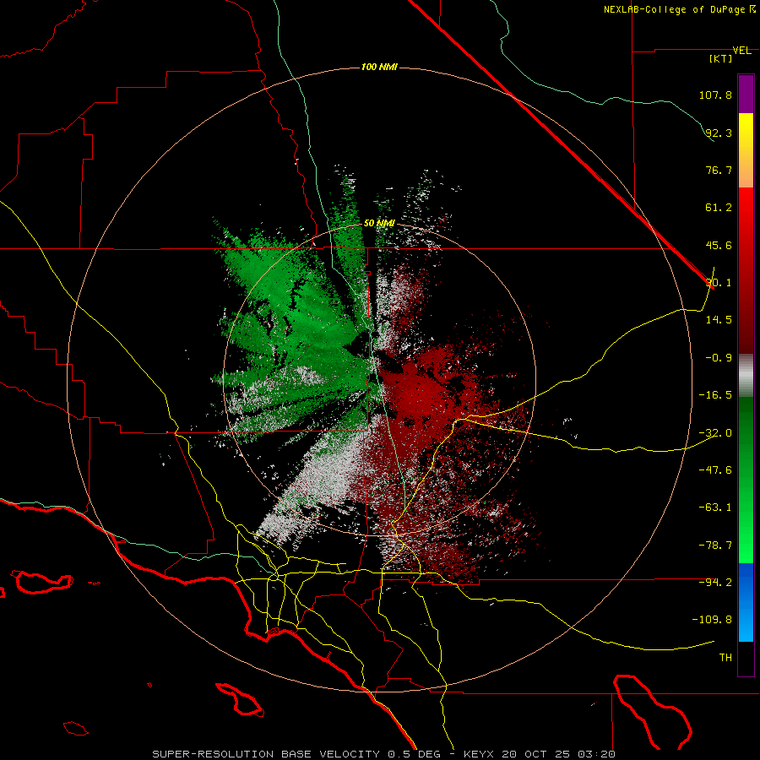The width and height of the screenshot is (760, 760).
Task: Click the -0.9 velocity scale value
Action: [x=719, y=358]
